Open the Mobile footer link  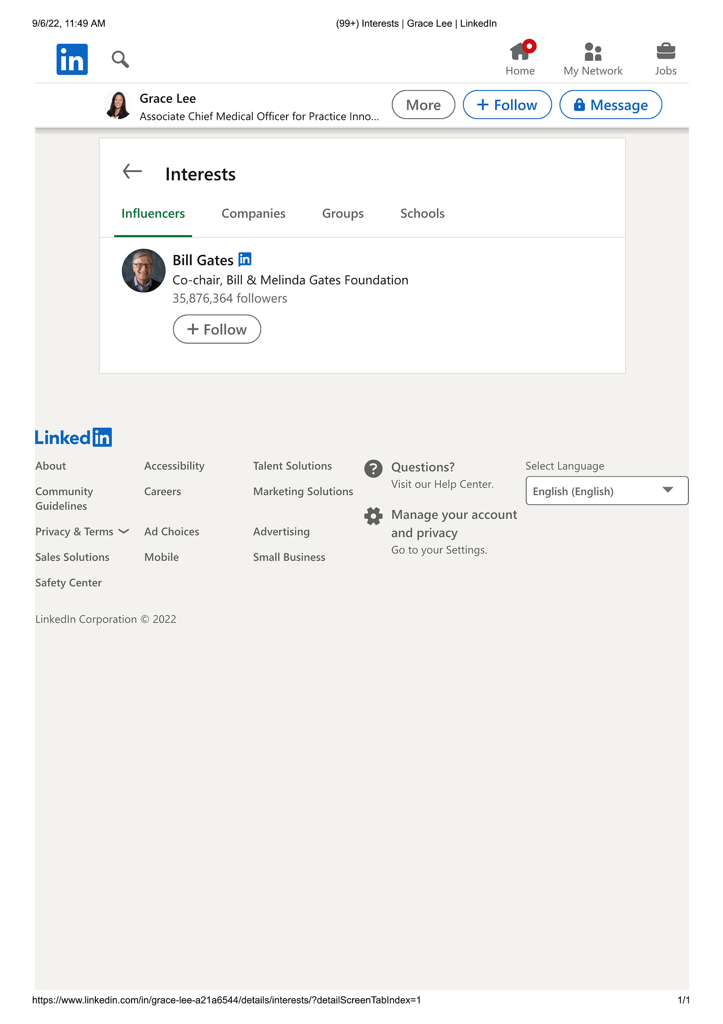(161, 557)
